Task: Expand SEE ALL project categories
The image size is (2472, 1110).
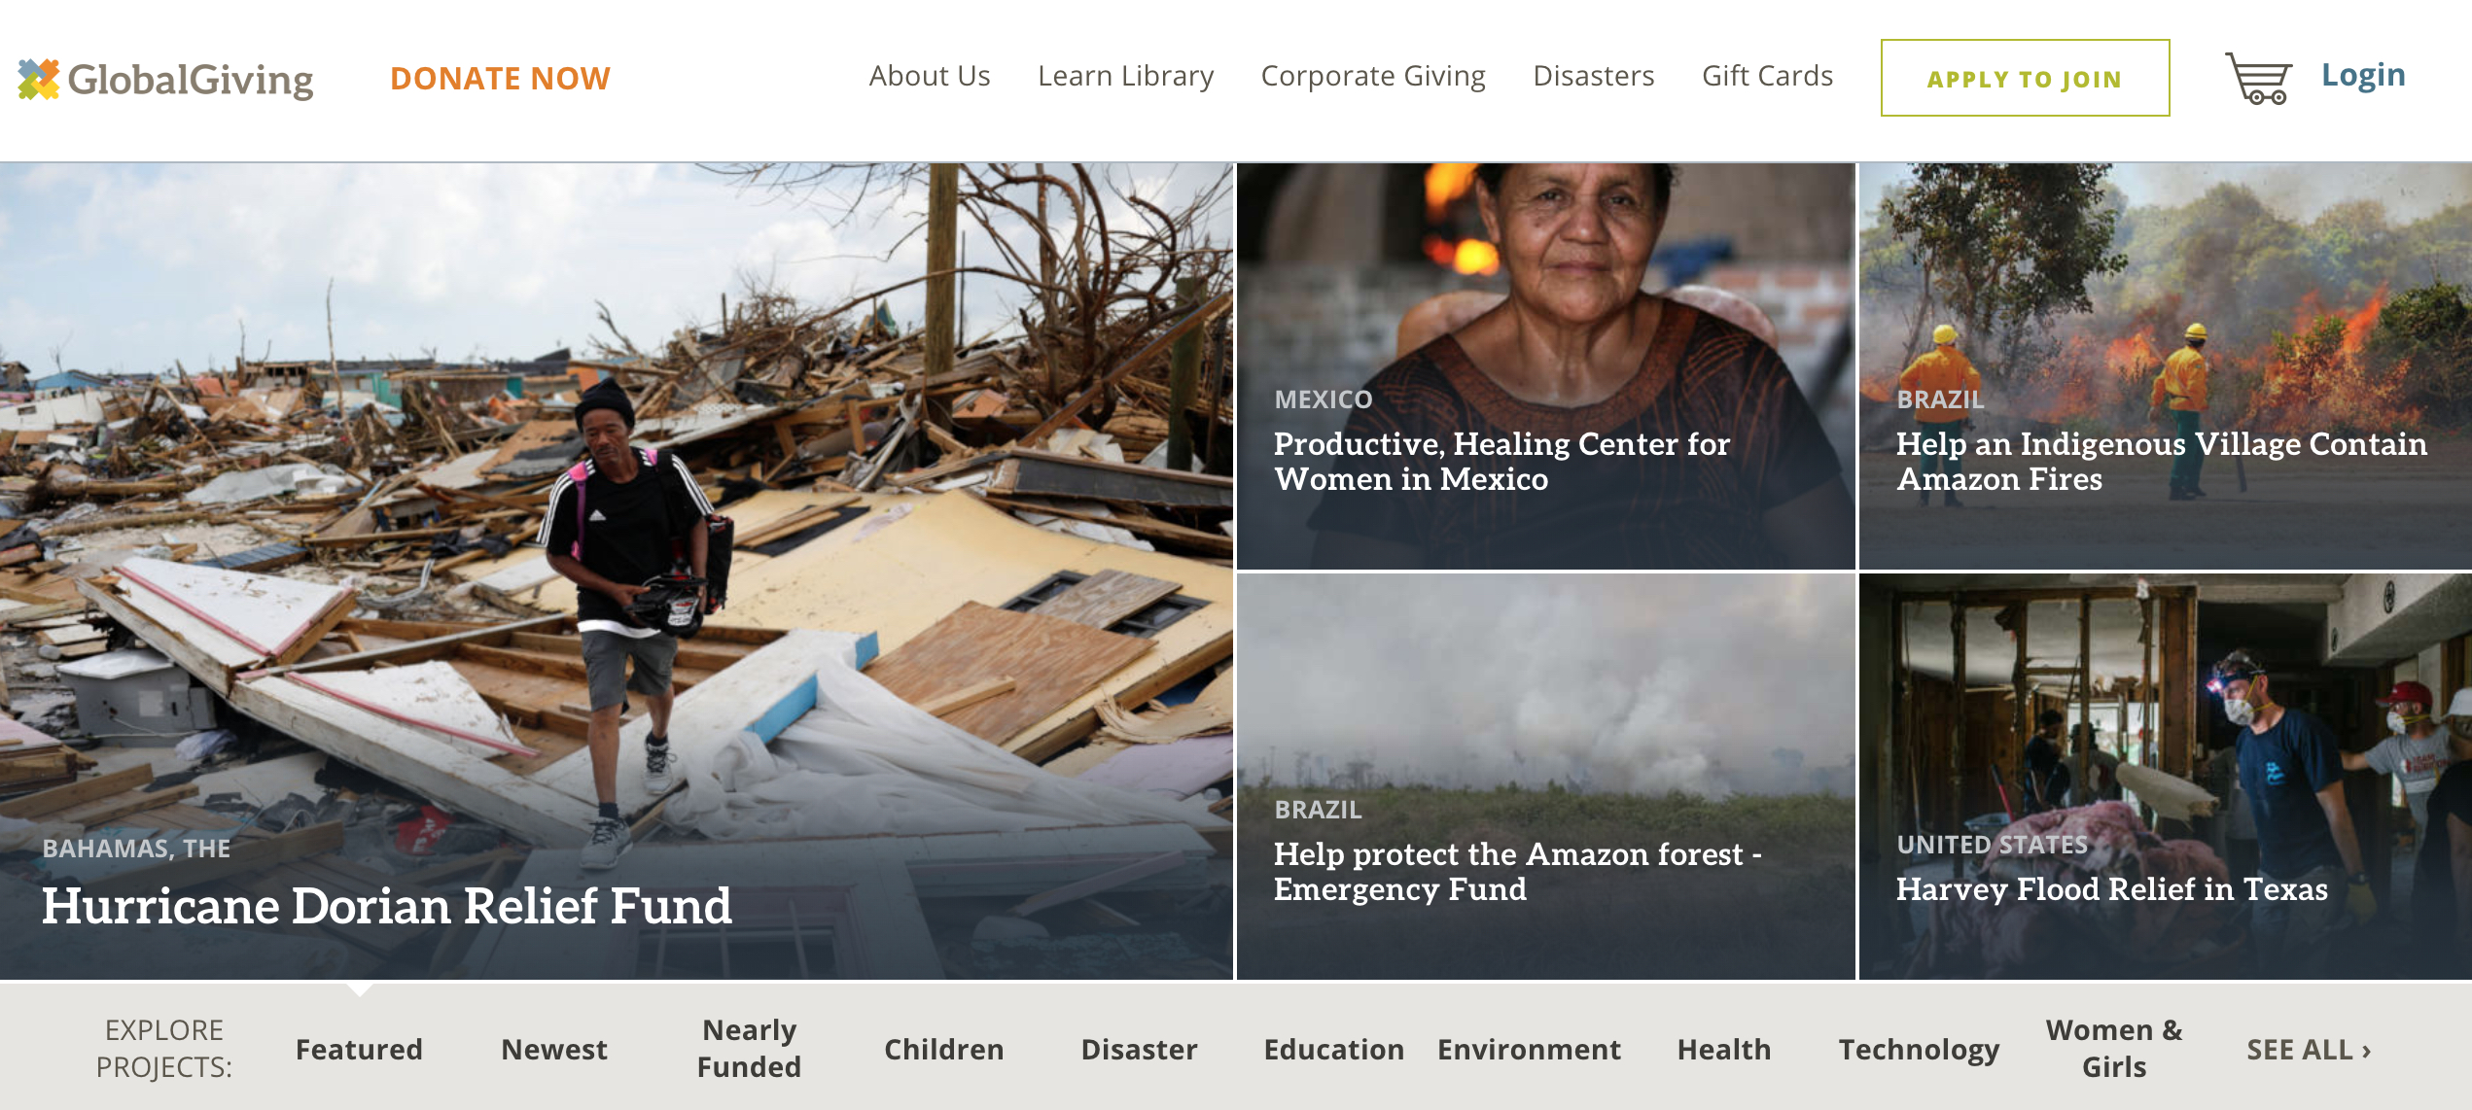Action: click(x=2309, y=1050)
